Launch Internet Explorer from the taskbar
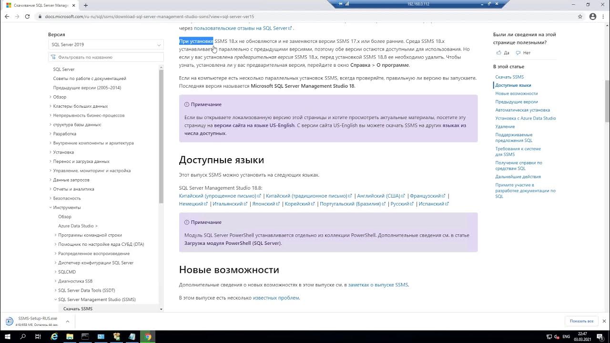The width and height of the screenshot is (610, 343). point(54,336)
